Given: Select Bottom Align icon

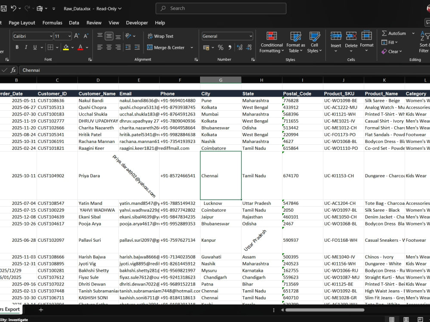Looking at the screenshot, I should (118, 36).
